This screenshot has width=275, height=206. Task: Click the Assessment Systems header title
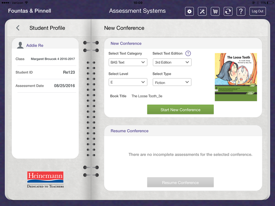point(137,11)
